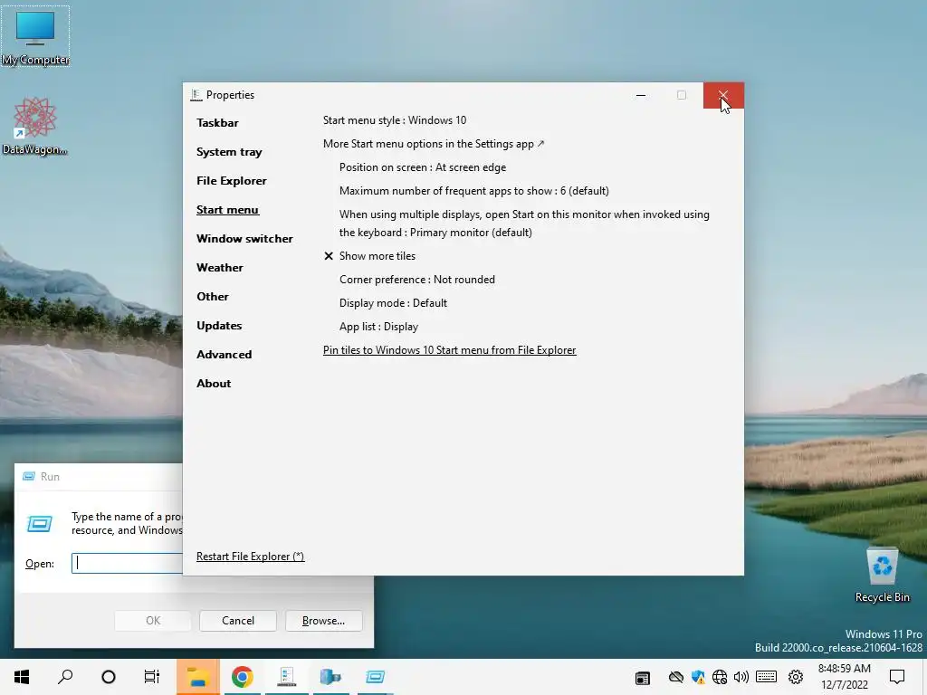Open the notification center icon
This screenshot has width=927, height=695.
(x=897, y=677)
